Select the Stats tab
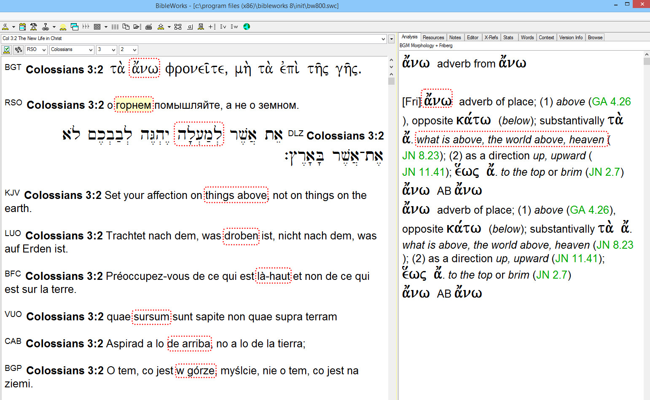This screenshot has height=400, width=650. click(x=508, y=38)
